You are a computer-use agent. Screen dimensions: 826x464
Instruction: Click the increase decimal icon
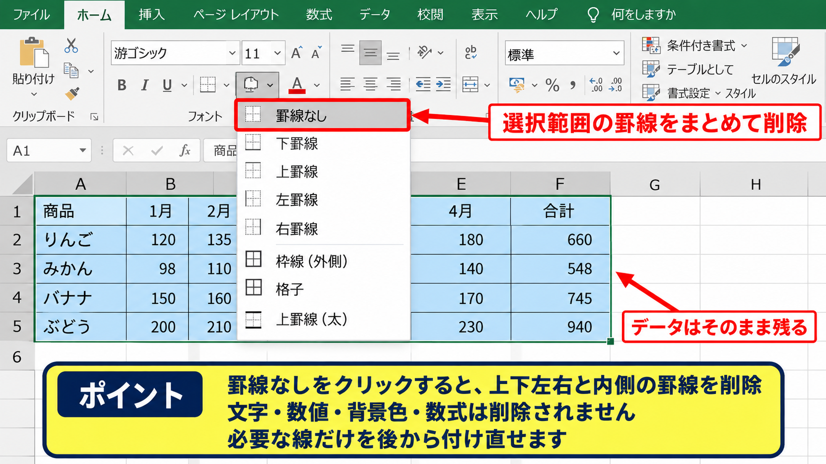(x=596, y=84)
